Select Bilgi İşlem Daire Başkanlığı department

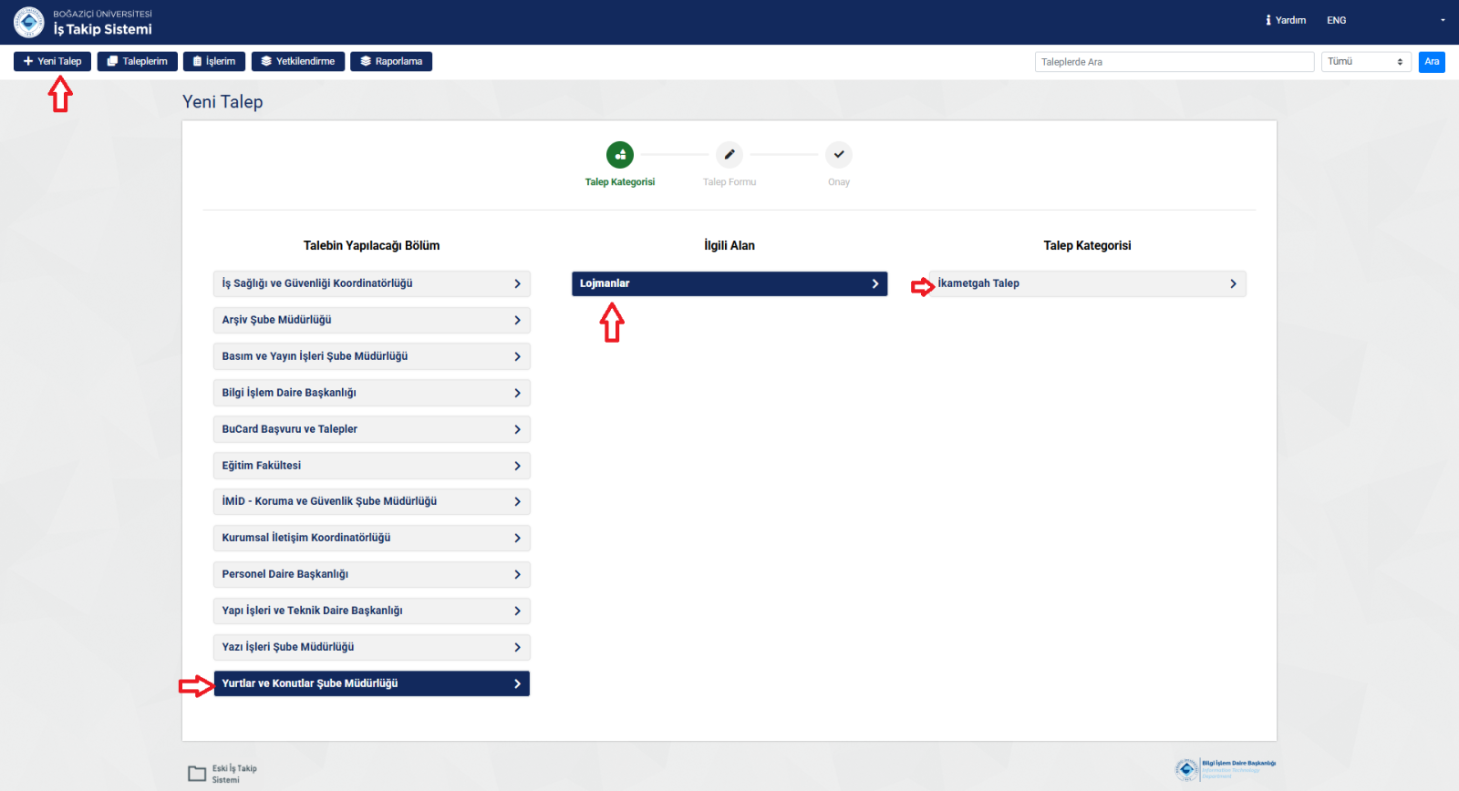(371, 393)
